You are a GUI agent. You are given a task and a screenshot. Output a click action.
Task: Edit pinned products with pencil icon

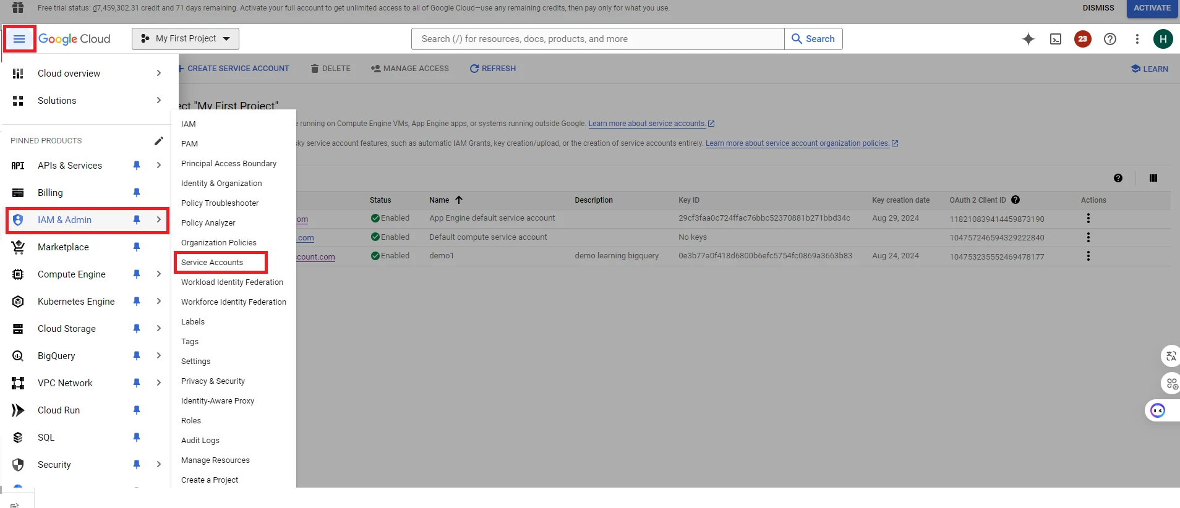[x=159, y=141]
